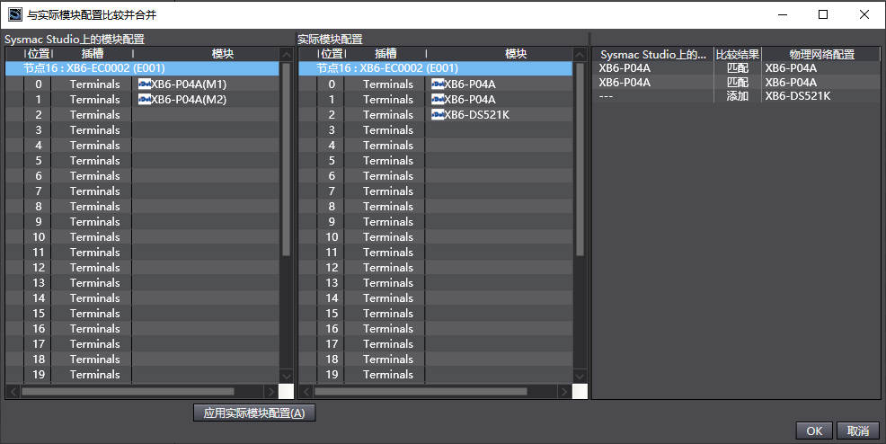Click the 比较结果 column header
Image resolution: width=886 pixels, height=444 pixels.
pyautogui.click(x=738, y=54)
